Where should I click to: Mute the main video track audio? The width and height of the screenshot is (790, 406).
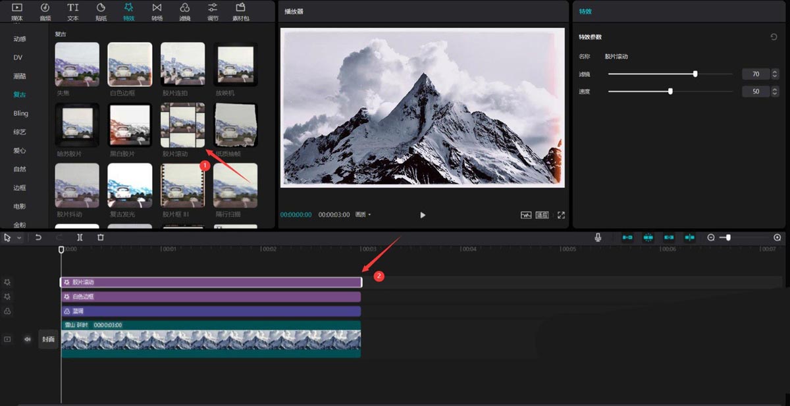pyautogui.click(x=28, y=340)
